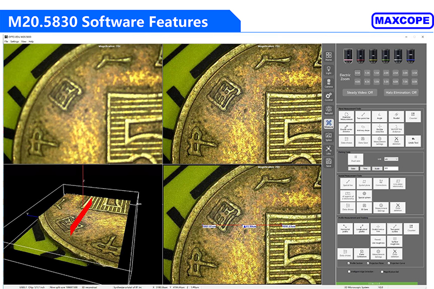Screen dimensions: 434x289
Task: Pick the Parallel measurement tool
Action: pos(397,116)
